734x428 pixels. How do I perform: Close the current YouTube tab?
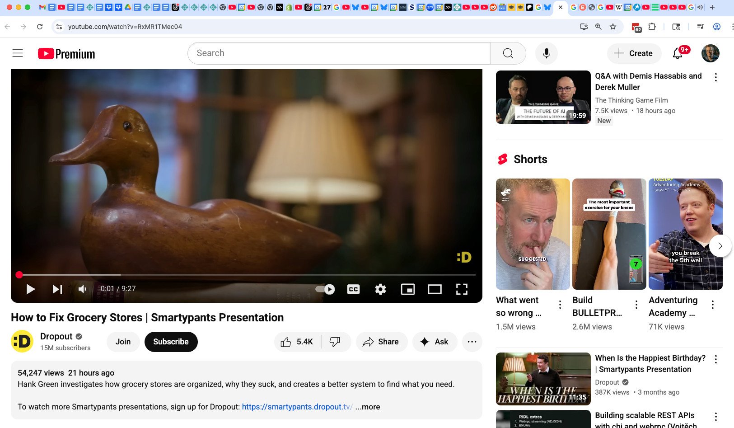pyautogui.click(x=561, y=7)
